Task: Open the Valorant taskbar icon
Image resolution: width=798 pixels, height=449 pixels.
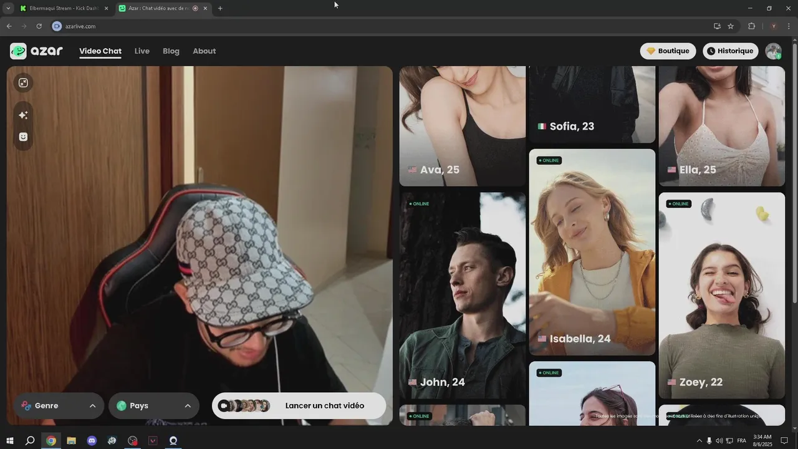Action: click(x=153, y=441)
